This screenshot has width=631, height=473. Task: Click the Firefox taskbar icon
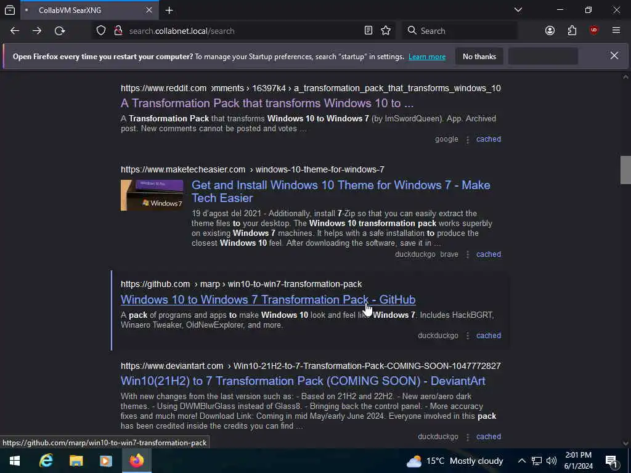pos(136,461)
